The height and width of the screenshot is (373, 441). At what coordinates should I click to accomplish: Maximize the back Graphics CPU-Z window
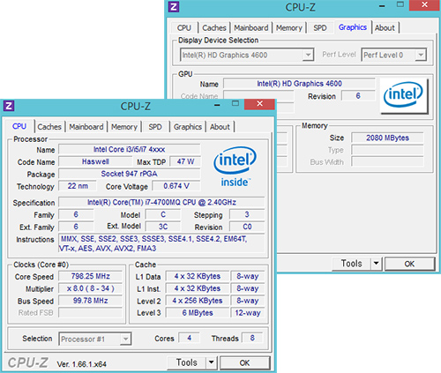click(400, 4)
